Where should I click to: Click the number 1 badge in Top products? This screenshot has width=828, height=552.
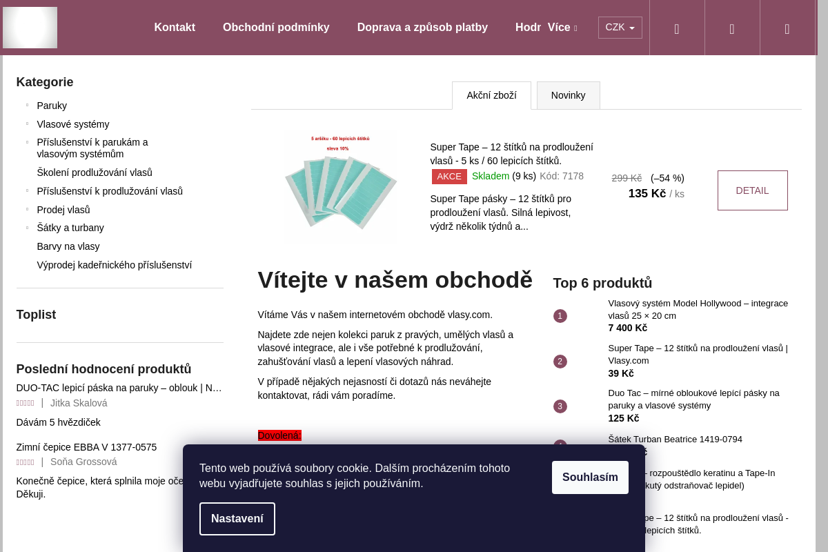[560, 316]
